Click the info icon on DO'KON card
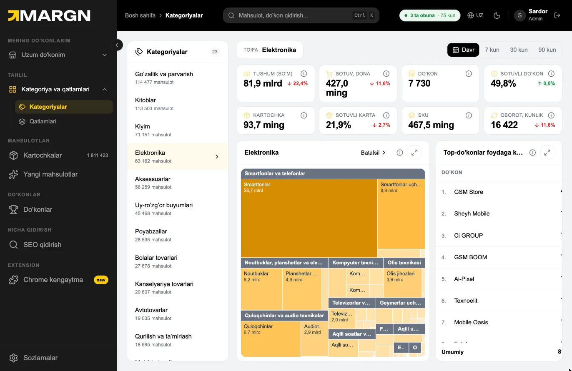This screenshot has height=371, width=572. tap(469, 73)
